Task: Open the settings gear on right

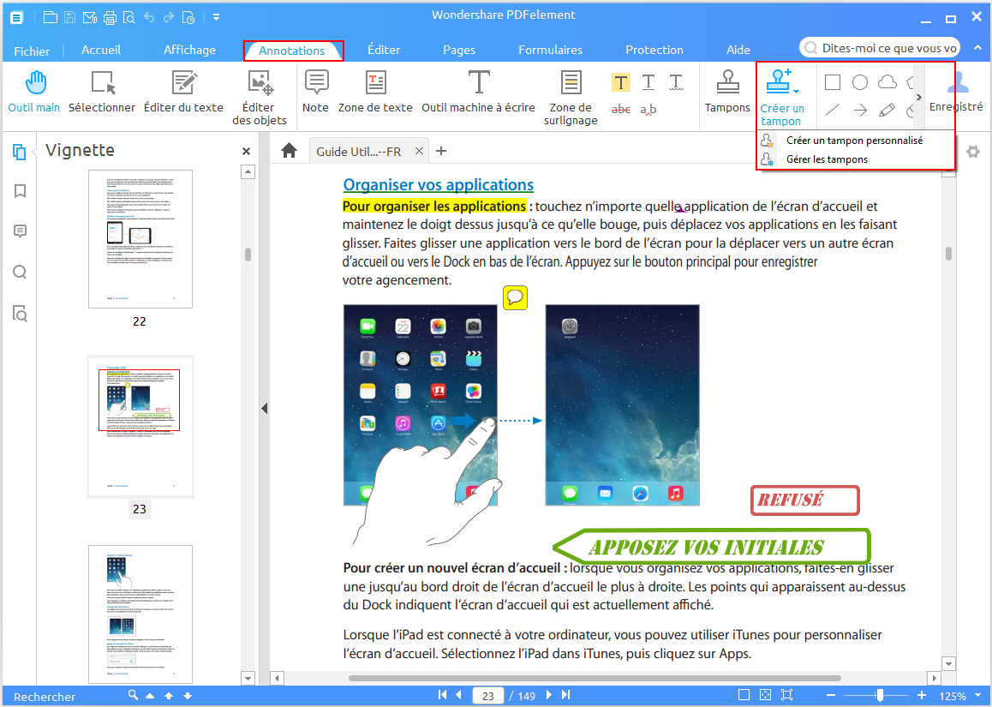Action: pos(973,152)
